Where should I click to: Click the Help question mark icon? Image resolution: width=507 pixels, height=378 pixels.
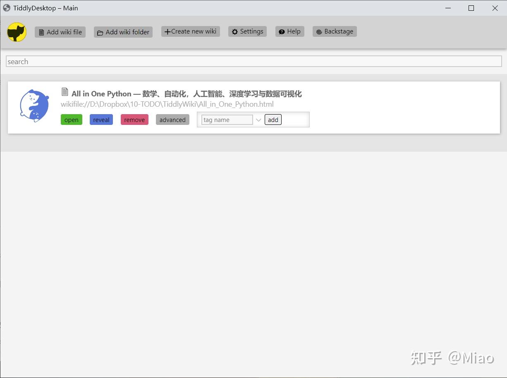click(x=282, y=31)
